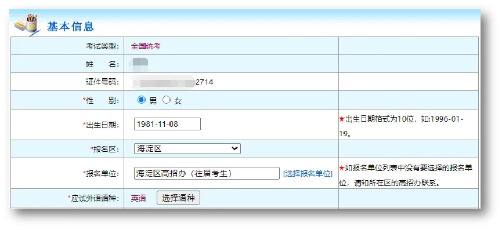
Task: Click the 选择语种 button
Action: pos(178,198)
